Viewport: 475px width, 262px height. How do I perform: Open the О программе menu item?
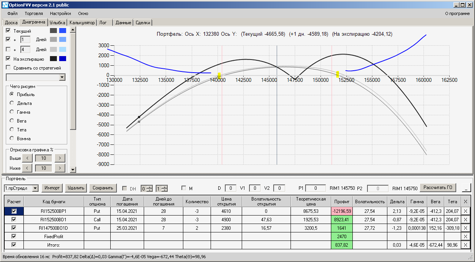click(x=457, y=13)
